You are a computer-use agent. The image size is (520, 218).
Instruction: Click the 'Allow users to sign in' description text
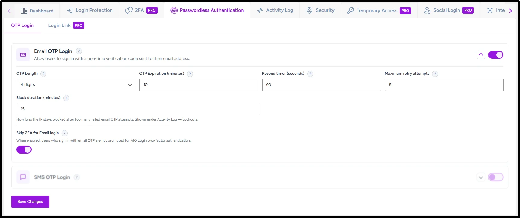click(112, 59)
